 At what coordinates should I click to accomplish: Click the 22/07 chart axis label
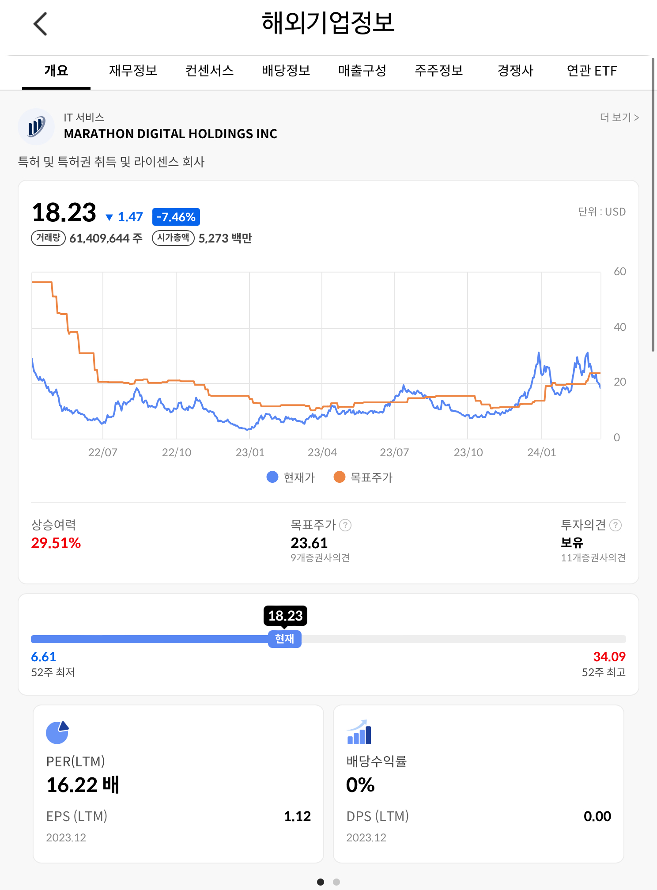click(102, 452)
